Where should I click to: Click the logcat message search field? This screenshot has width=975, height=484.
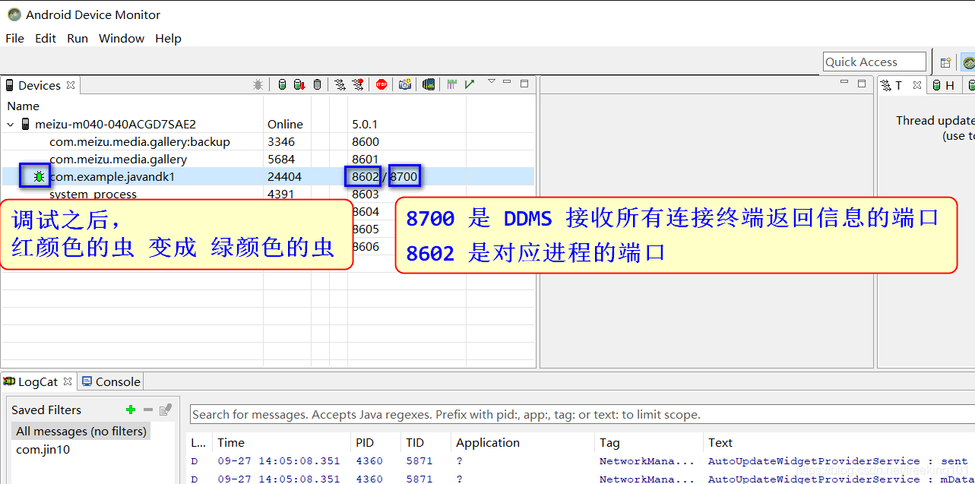tap(581, 414)
